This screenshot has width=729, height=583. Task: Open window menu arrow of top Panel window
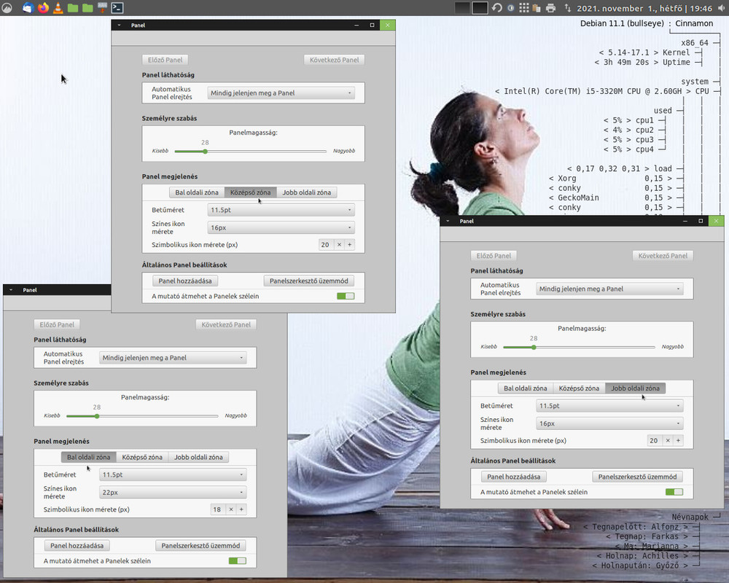(x=119, y=25)
